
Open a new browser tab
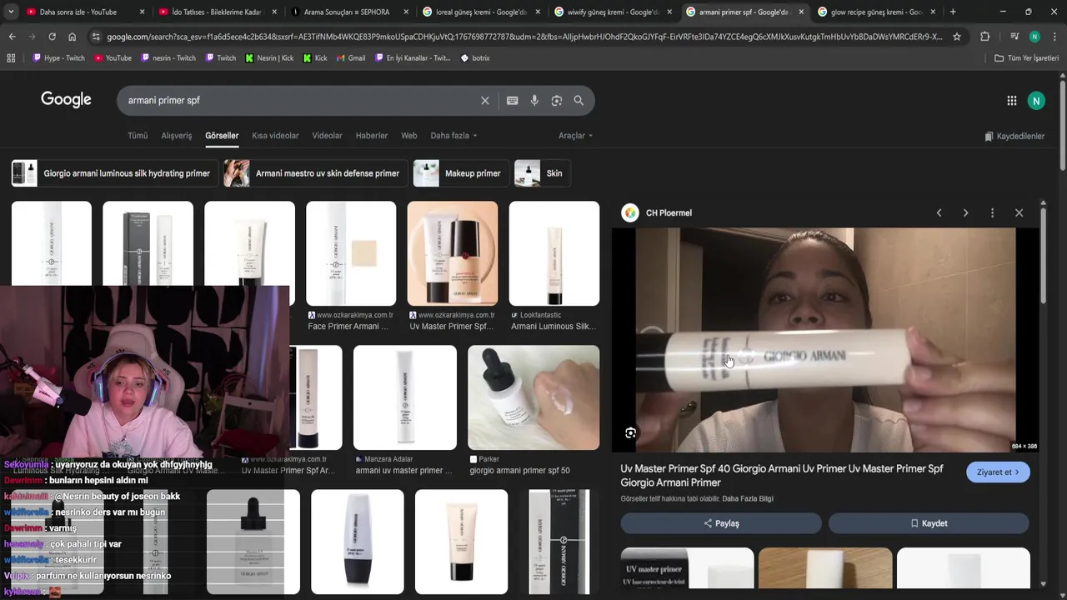(953, 12)
